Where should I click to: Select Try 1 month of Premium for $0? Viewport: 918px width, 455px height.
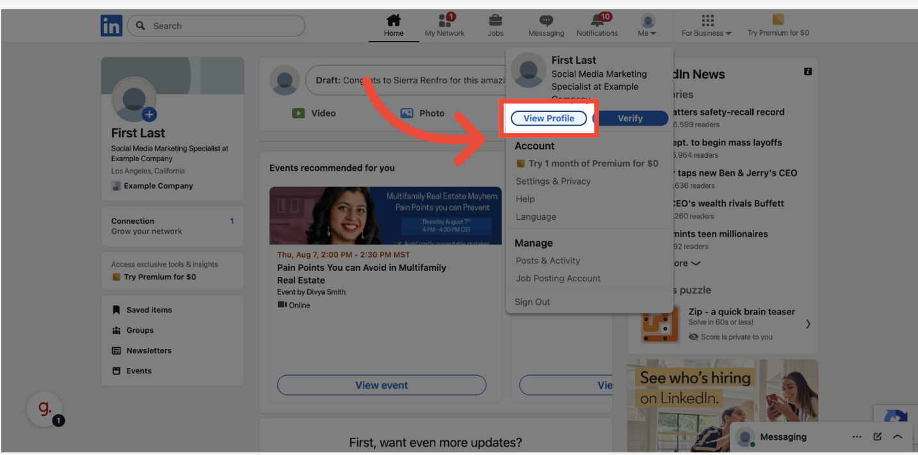pyautogui.click(x=587, y=164)
